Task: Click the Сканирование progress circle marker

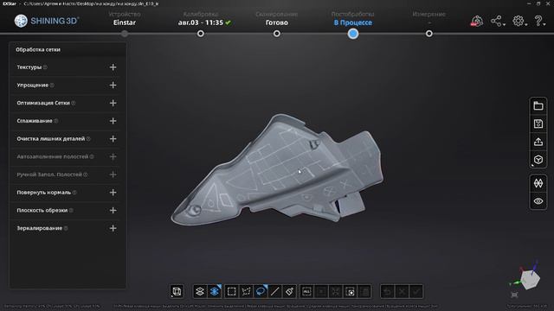Action: pyautogui.click(x=277, y=34)
